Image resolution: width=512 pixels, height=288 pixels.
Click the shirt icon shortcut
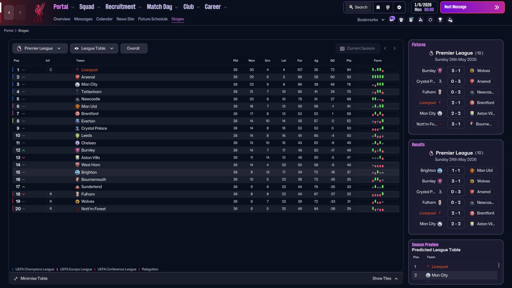point(401,20)
